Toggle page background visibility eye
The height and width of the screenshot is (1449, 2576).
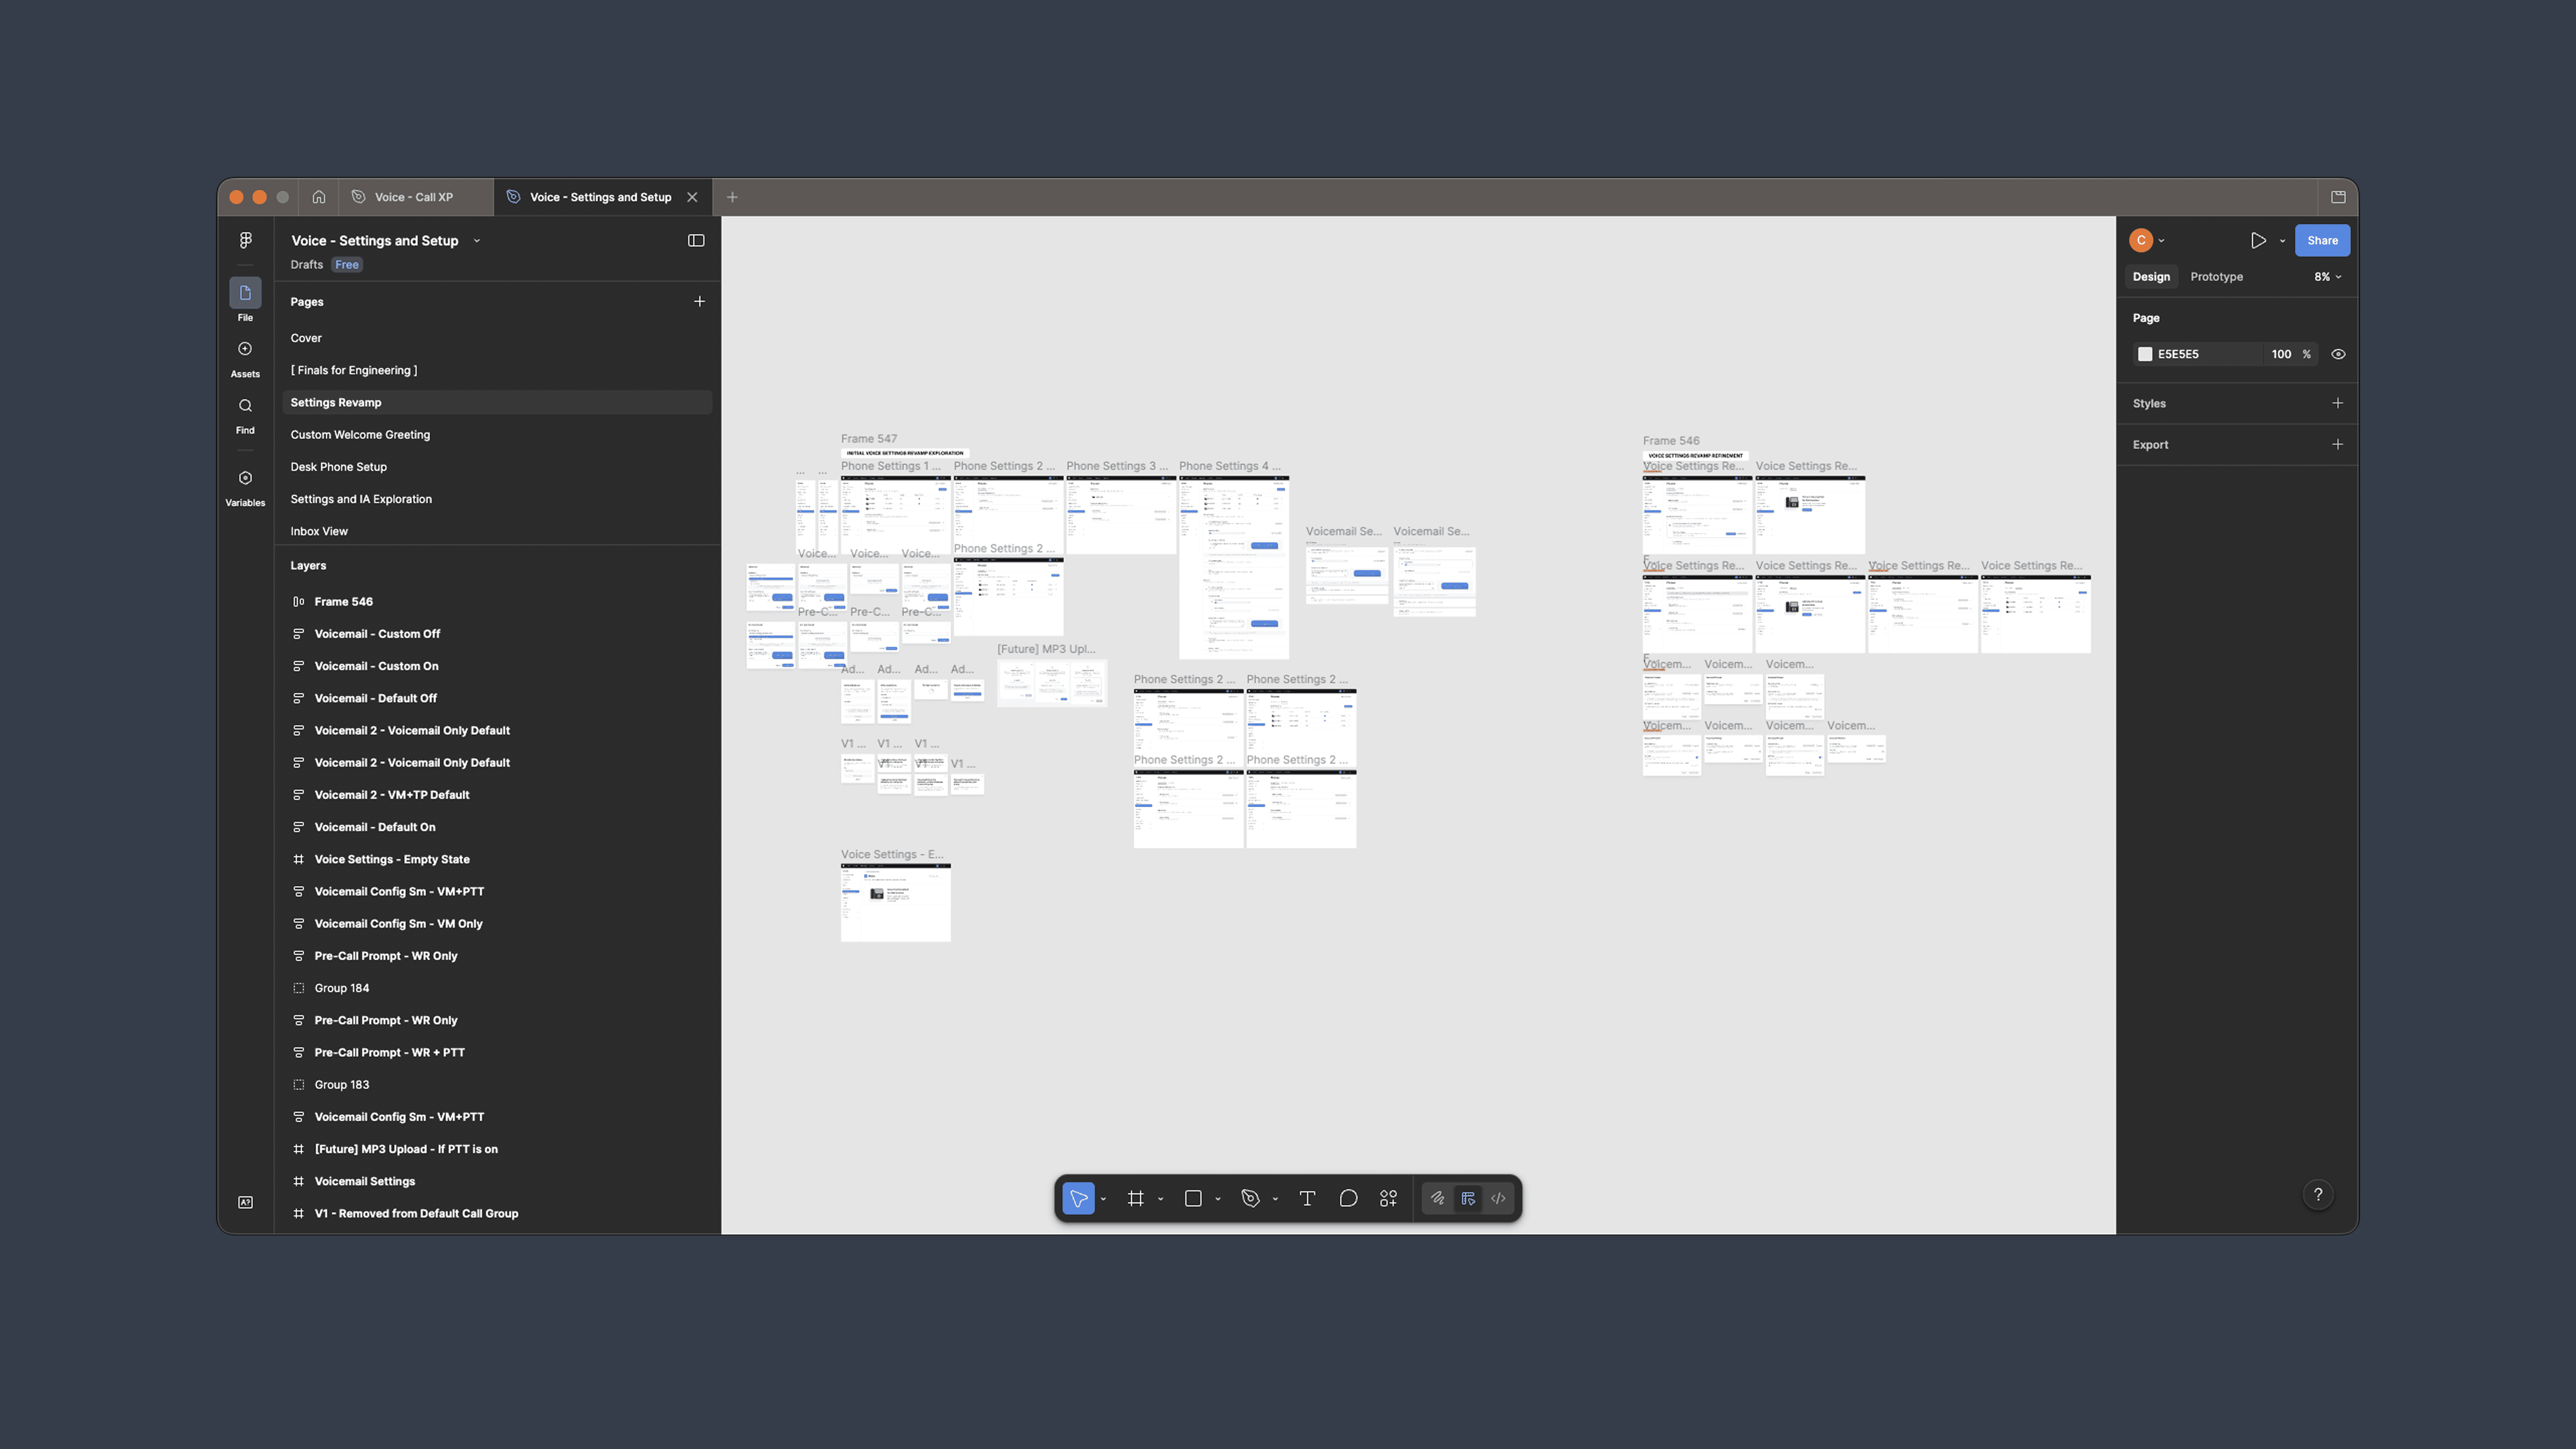point(2338,354)
